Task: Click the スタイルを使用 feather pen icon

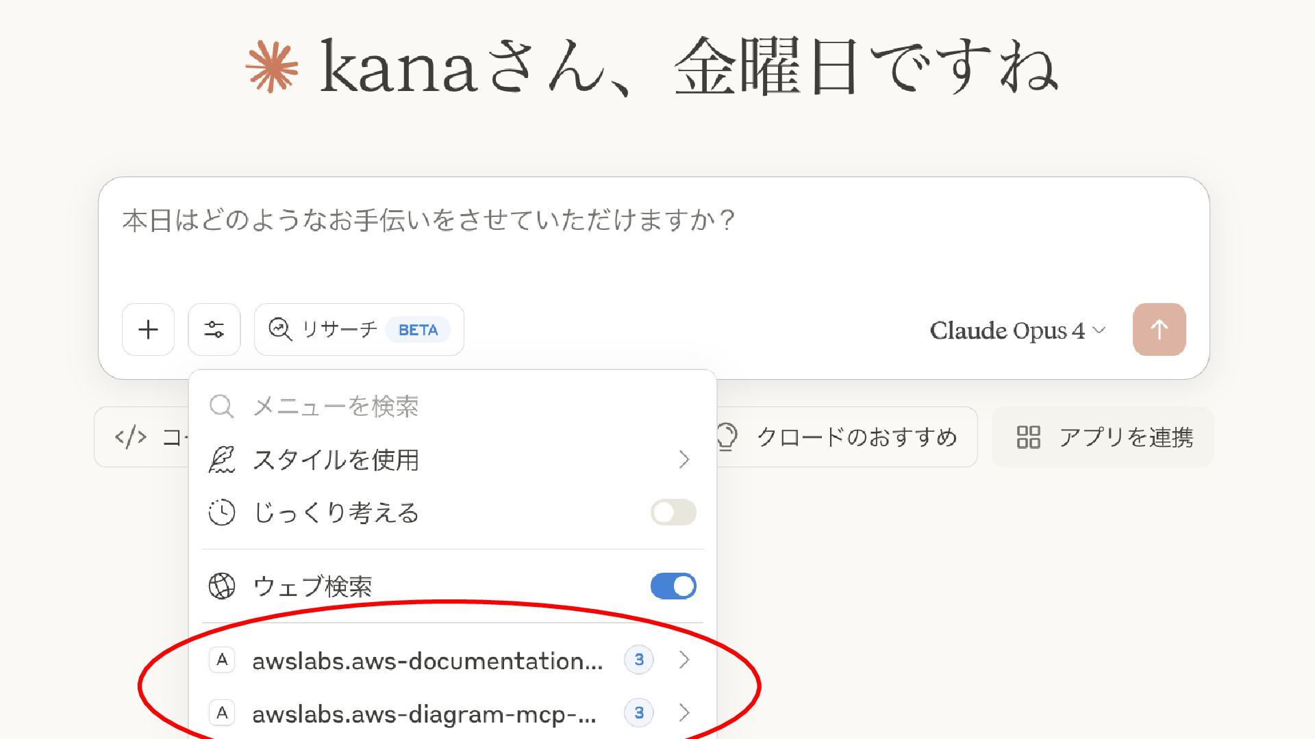Action: point(221,460)
